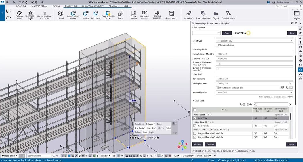
Task: Open Document manager
Action: [144, 15]
